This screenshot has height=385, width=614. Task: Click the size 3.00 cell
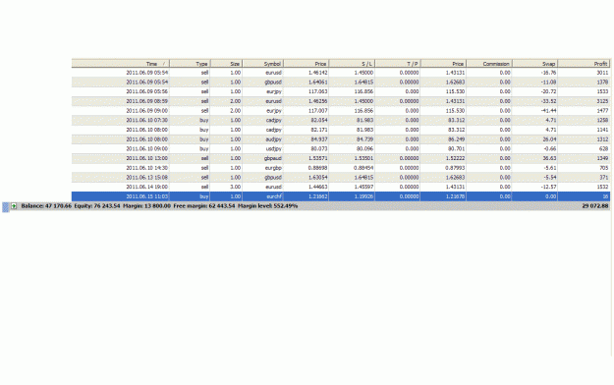point(236,188)
